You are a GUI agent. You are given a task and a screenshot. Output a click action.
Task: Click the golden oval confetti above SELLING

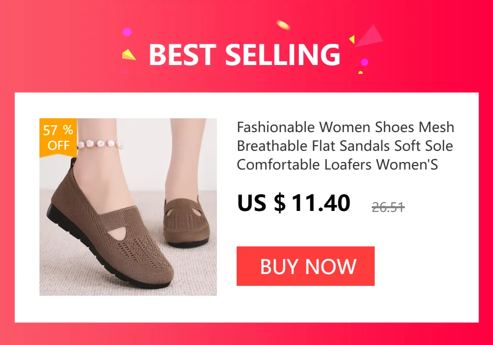pyautogui.click(x=283, y=25)
